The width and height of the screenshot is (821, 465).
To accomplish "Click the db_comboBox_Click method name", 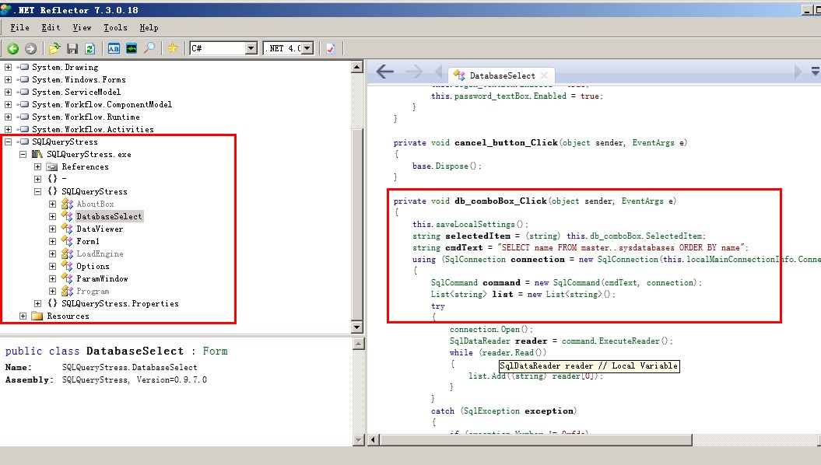I will point(500,201).
